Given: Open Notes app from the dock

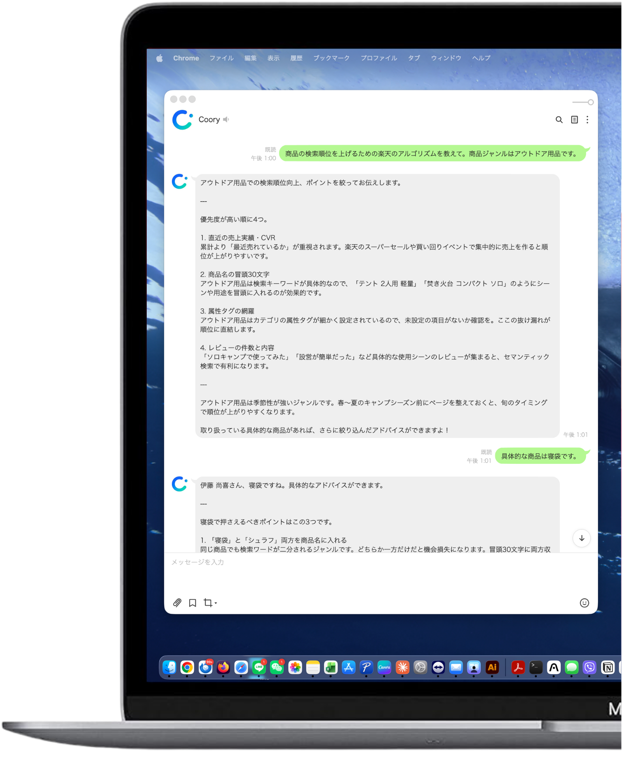Looking at the screenshot, I should point(313,667).
